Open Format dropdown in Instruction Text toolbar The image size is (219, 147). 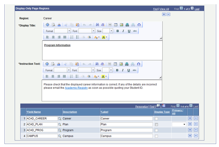[69, 70]
